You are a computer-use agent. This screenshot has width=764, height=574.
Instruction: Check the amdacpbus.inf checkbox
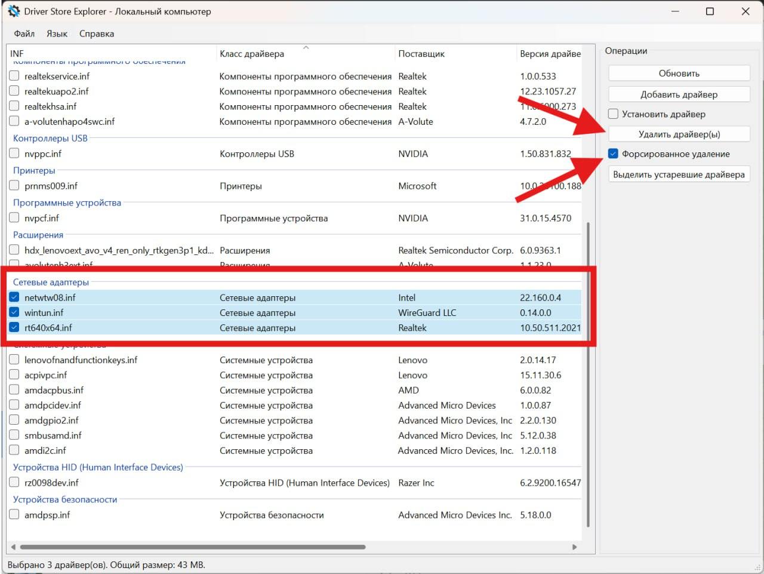(14, 389)
